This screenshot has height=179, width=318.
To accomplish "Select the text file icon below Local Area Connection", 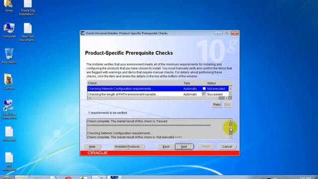I will [9, 134].
